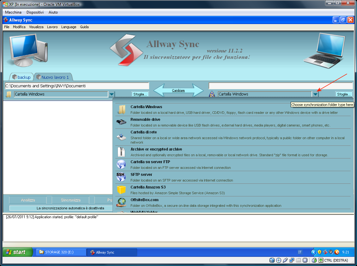Click the VirtualBox mouse integration icon
The image size is (357, 266).
314,260
